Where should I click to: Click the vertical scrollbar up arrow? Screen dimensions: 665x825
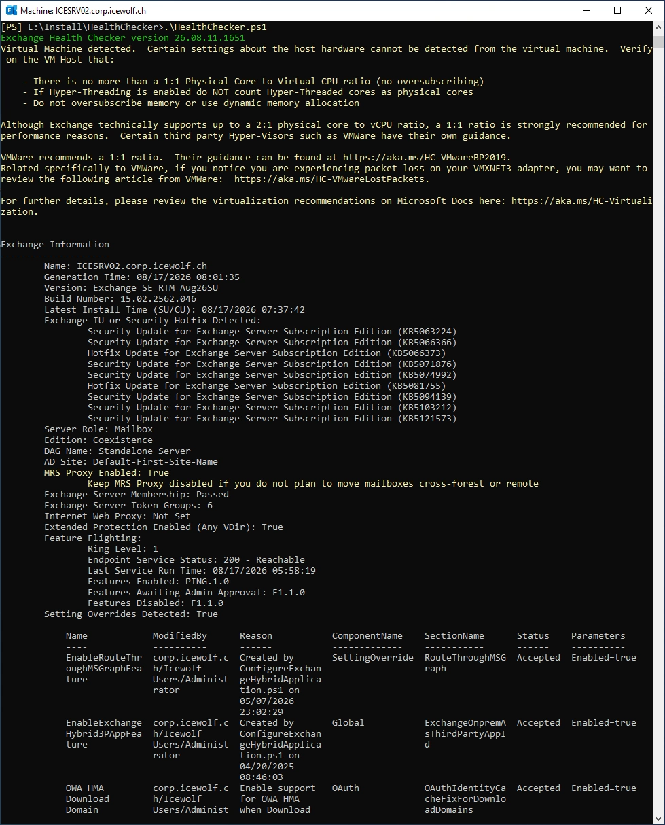[x=658, y=28]
